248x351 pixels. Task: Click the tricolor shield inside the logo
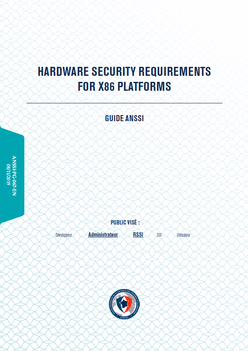tap(124, 304)
